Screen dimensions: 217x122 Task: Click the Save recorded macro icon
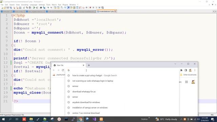[102, 7]
